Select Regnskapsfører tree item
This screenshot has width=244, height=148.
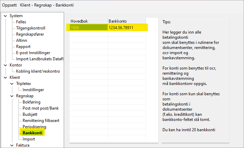point(30,34)
